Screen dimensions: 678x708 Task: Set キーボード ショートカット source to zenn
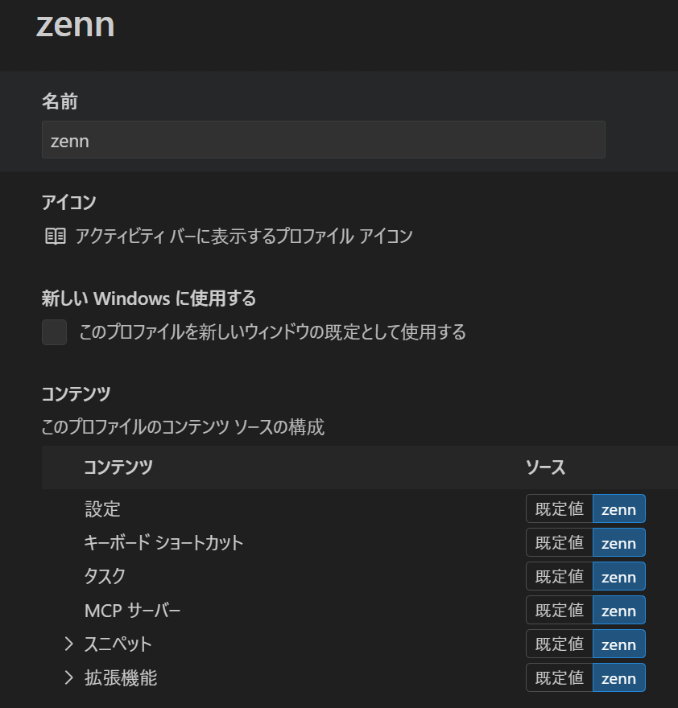(618, 542)
